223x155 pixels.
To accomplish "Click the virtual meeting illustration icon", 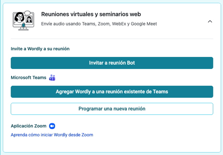I will pyautogui.click(x=24, y=20).
